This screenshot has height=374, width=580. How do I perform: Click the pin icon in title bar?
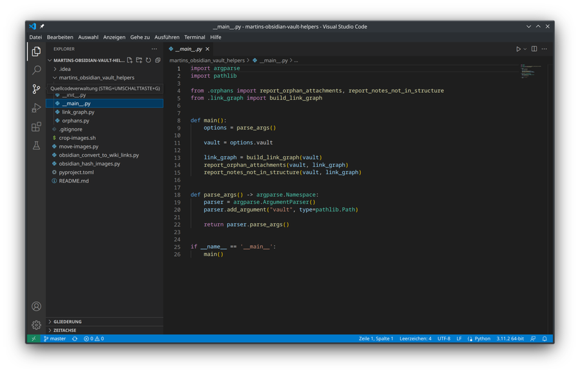point(42,26)
